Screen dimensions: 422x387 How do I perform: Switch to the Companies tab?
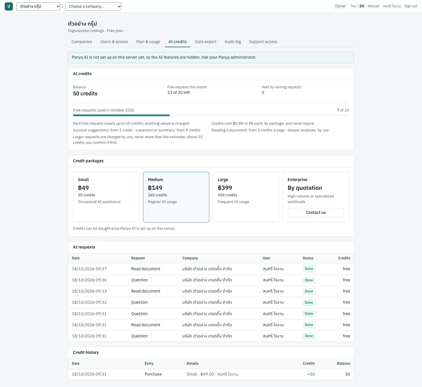click(82, 42)
